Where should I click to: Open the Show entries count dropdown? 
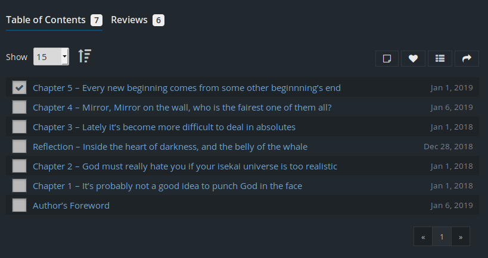pos(51,57)
